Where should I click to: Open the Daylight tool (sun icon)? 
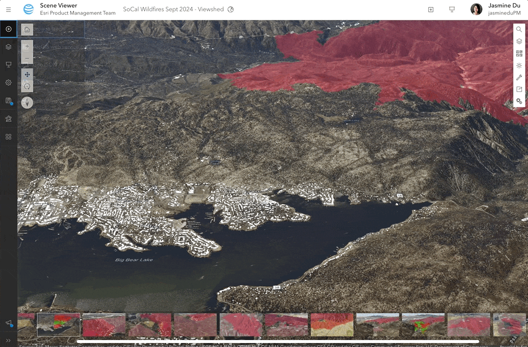tap(519, 65)
